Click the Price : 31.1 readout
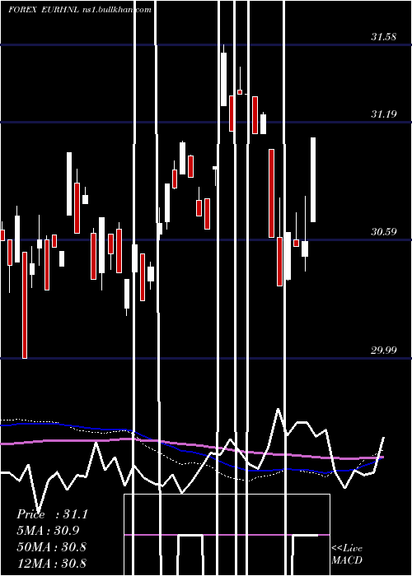 pyautogui.click(x=52, y=514)
